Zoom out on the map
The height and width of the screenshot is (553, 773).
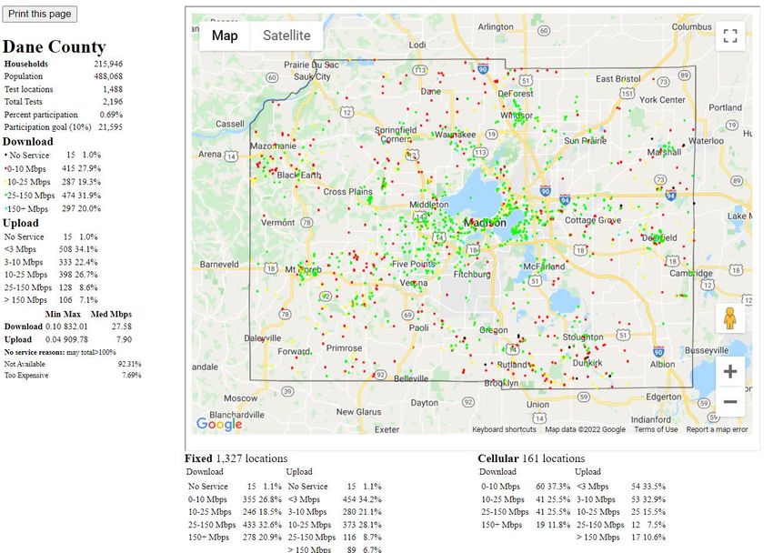pyautogui.click(x=730, y=402)
